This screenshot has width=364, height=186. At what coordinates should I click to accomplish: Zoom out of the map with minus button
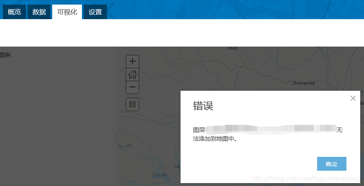click(x=132, y=87)
